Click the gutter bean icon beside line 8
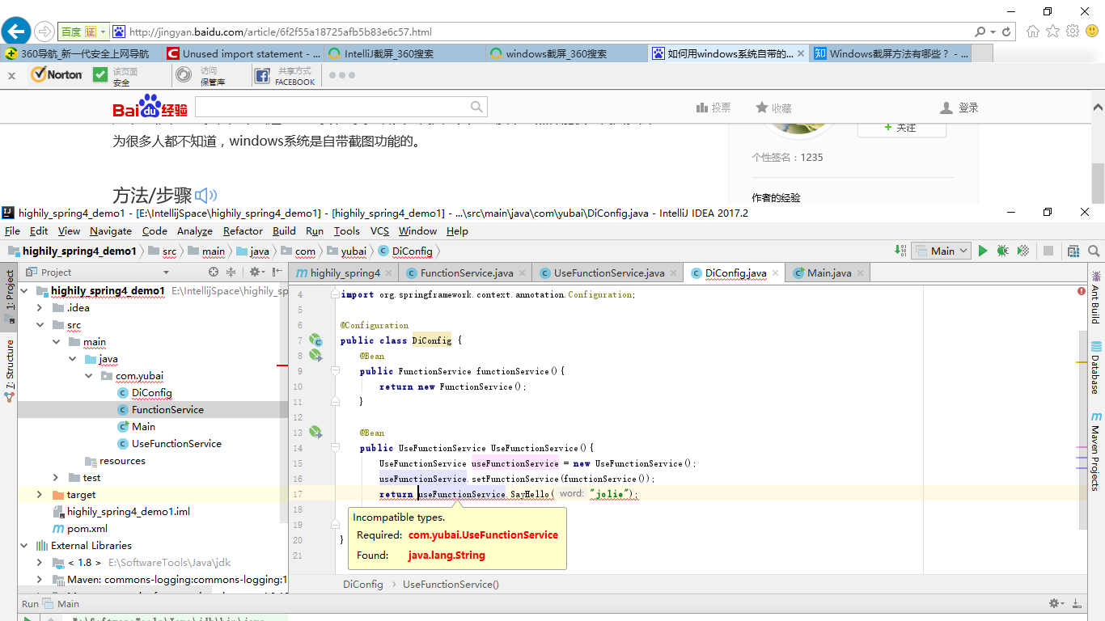Viewport: 1105px width, 621px height. tap(315, 355)
